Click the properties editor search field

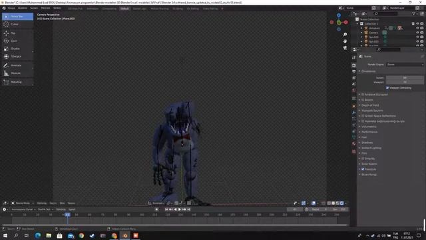pyautogui.click(x=389, y=49)
